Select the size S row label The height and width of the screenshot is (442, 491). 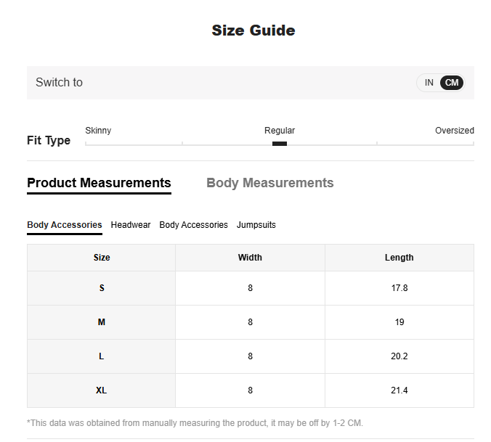[x=102, y=288]
